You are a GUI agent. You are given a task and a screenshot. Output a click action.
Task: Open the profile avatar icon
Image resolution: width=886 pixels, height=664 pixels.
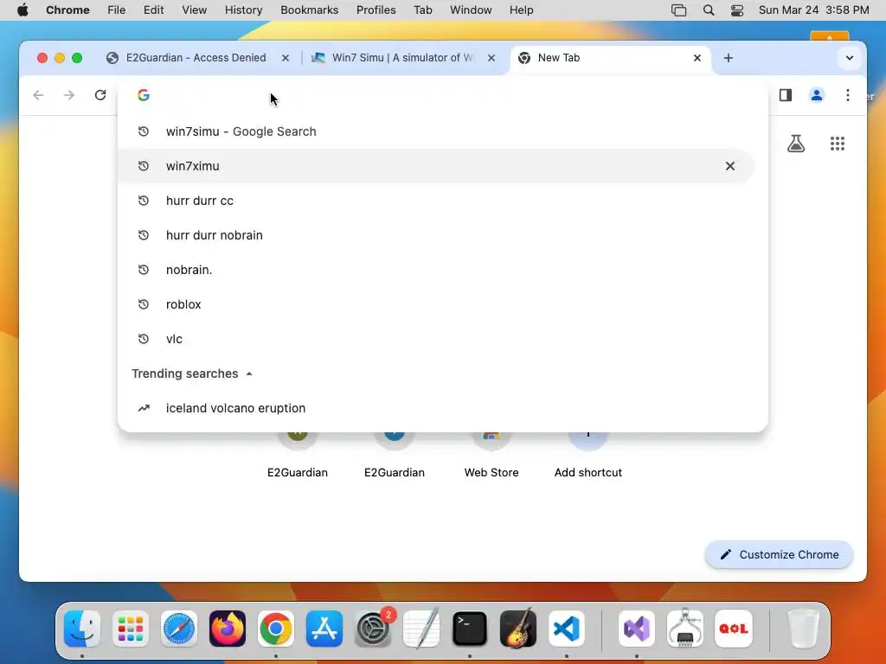(817, 95)
